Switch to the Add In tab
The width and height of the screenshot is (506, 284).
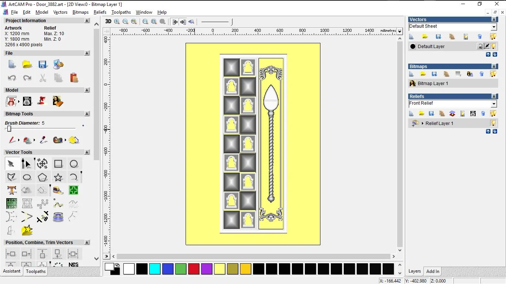coord(432,271)
